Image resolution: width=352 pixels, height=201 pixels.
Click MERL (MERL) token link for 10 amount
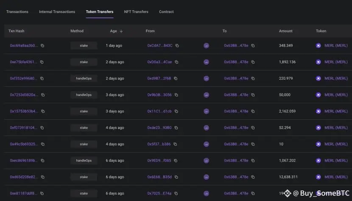tap(336, 144)
